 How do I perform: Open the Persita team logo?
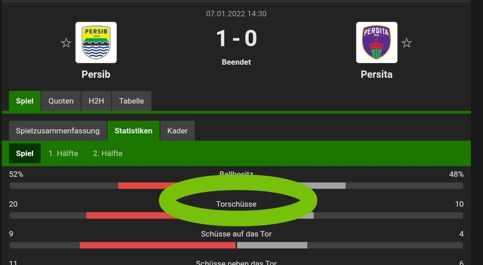tap(377, 43)
